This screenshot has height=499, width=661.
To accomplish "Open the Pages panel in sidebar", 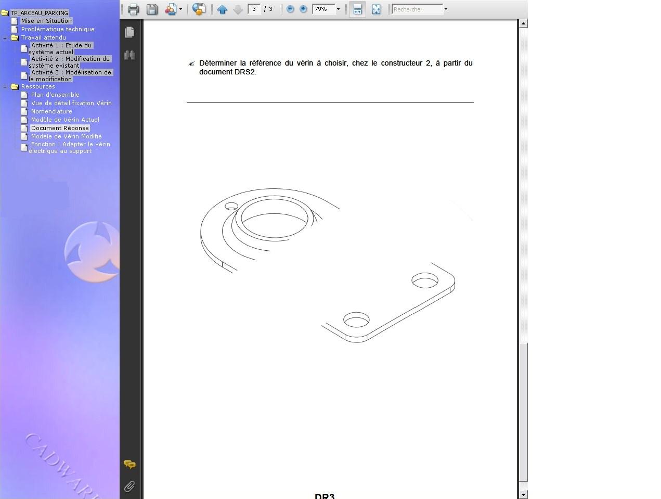I will click(x=129, y=32).
